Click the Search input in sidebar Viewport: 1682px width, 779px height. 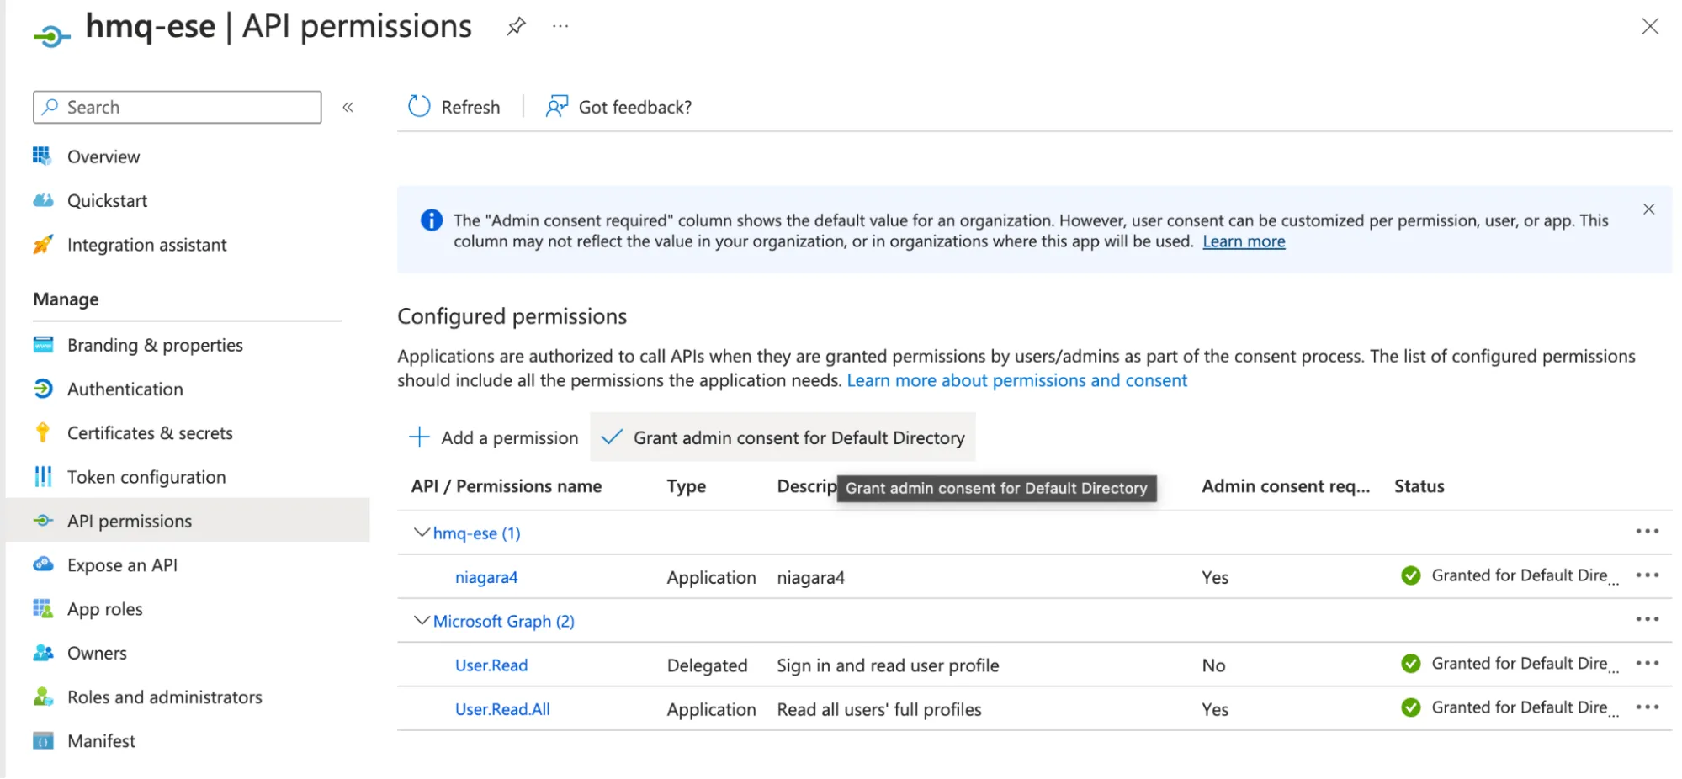(x=178, y=107)
